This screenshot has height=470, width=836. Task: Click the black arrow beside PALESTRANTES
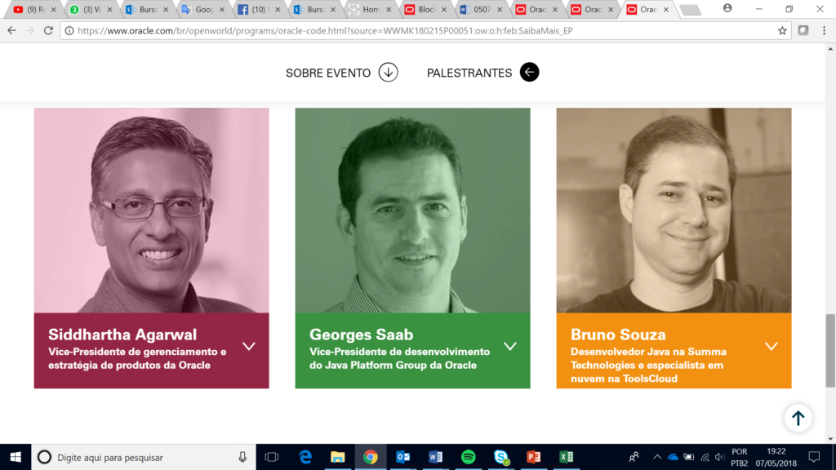pyautogui.click(x=529, y=73)
